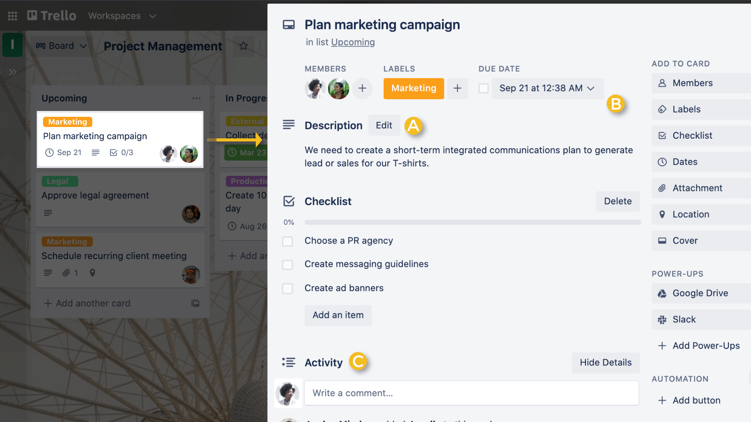Click the Attachment icon in sidebar
Screen dimensions: 751x422
coord(662,188)
